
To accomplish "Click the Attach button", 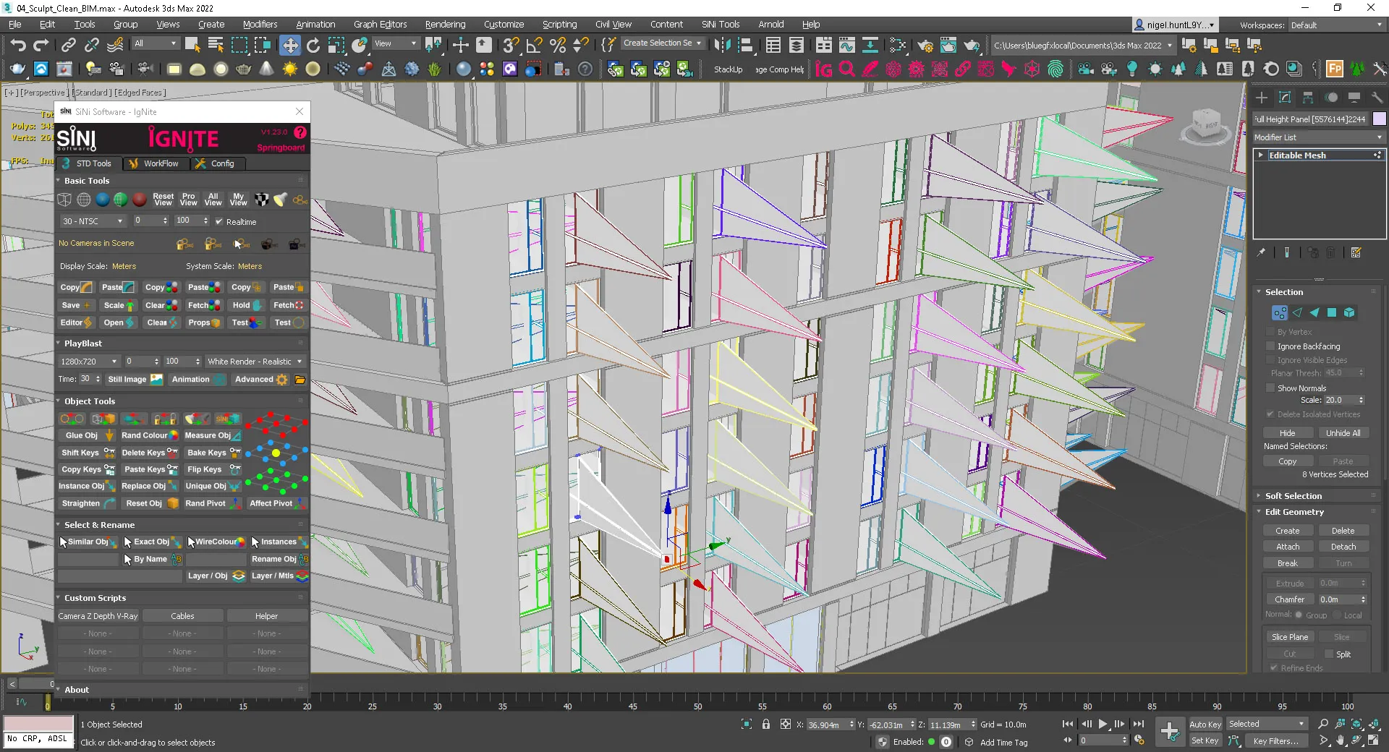I will [x=1287, y=547].
